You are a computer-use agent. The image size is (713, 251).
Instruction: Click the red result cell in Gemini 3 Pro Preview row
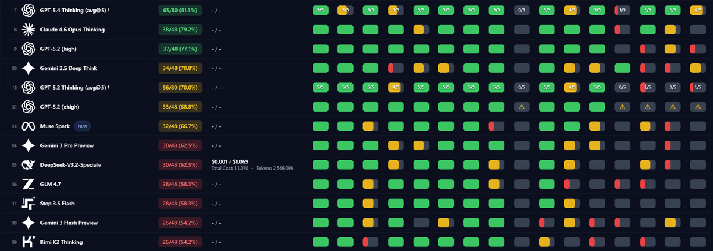673,145
